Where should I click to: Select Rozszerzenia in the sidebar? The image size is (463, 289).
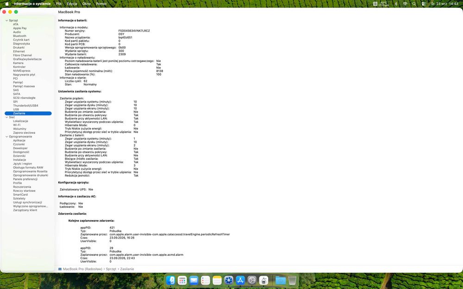point(22,187)
